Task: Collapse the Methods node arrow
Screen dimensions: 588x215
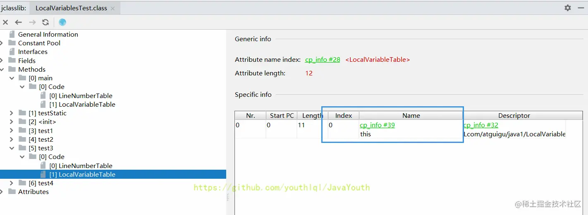Action: tap(2, 70)
